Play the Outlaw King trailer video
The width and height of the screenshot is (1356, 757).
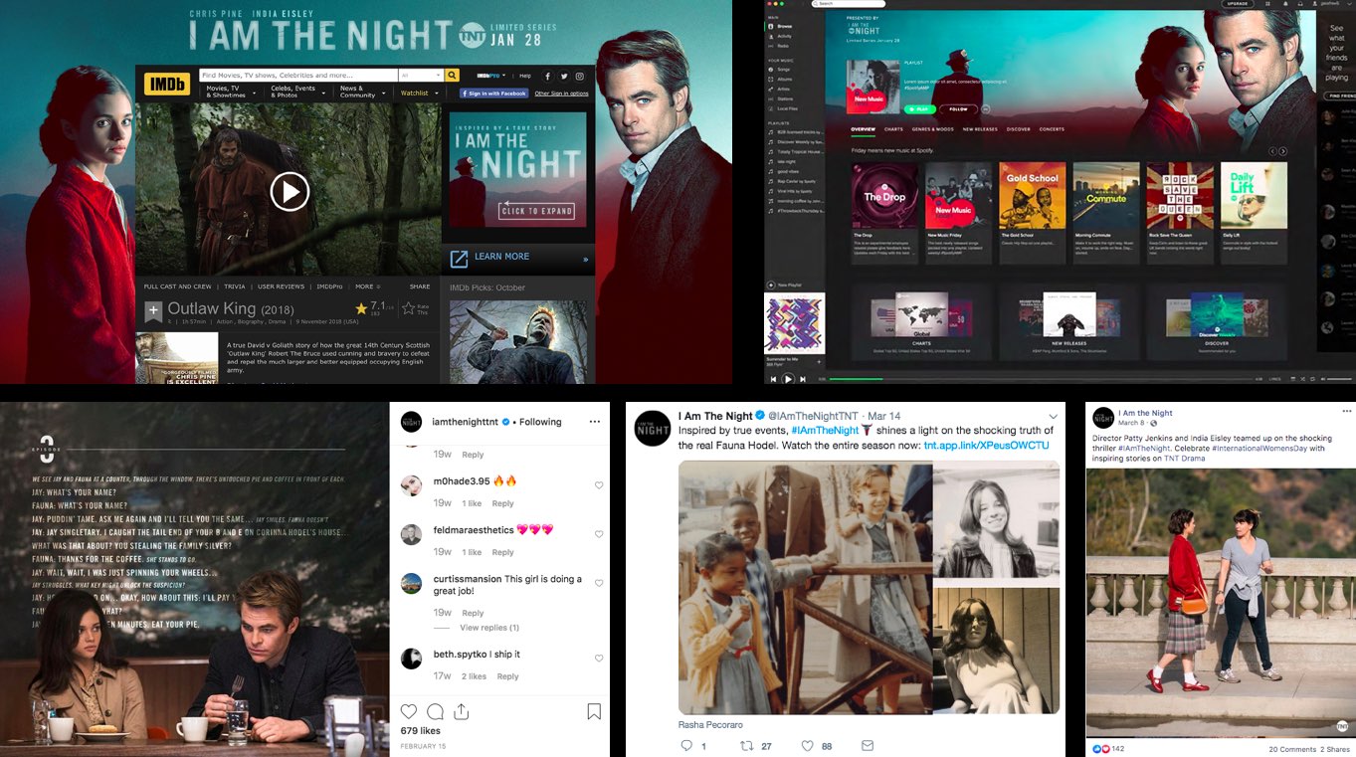[290, 191]
